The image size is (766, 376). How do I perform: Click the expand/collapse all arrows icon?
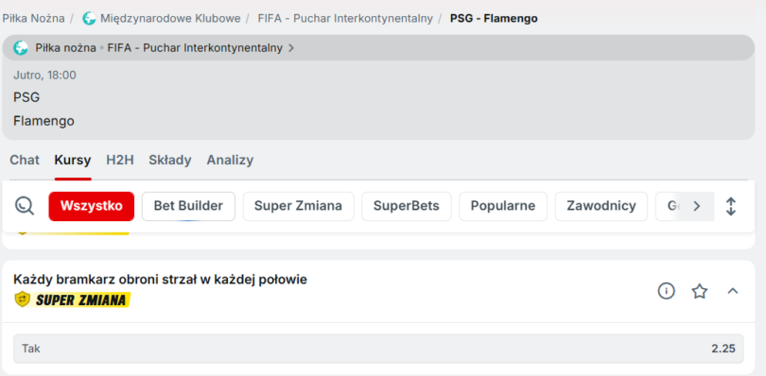click(730, 207)
